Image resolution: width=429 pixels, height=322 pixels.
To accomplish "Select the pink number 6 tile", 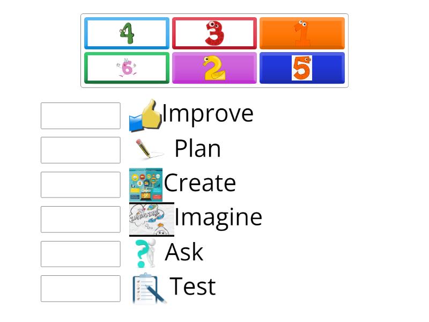I will pos(127,68).
